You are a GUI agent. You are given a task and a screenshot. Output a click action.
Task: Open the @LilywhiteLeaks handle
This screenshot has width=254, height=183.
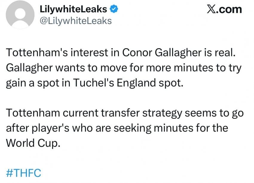[76, 20]
